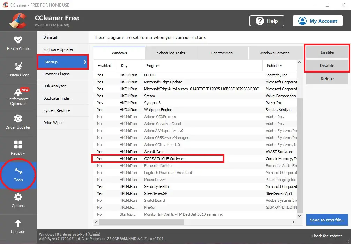Open the Drive Wiper tool

coord(63,123)
